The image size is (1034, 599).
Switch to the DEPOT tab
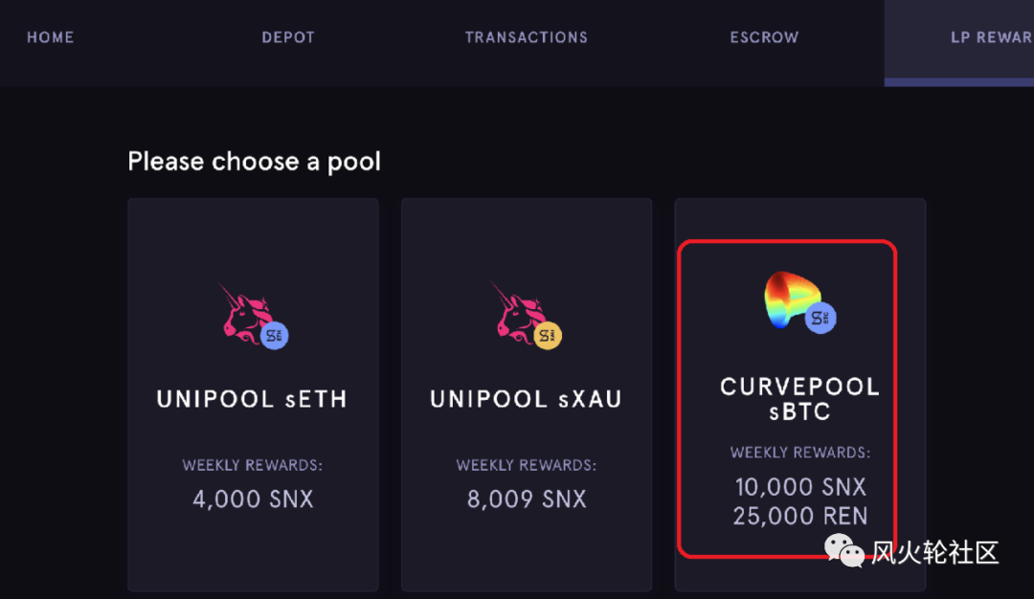(x=288, y=37)
